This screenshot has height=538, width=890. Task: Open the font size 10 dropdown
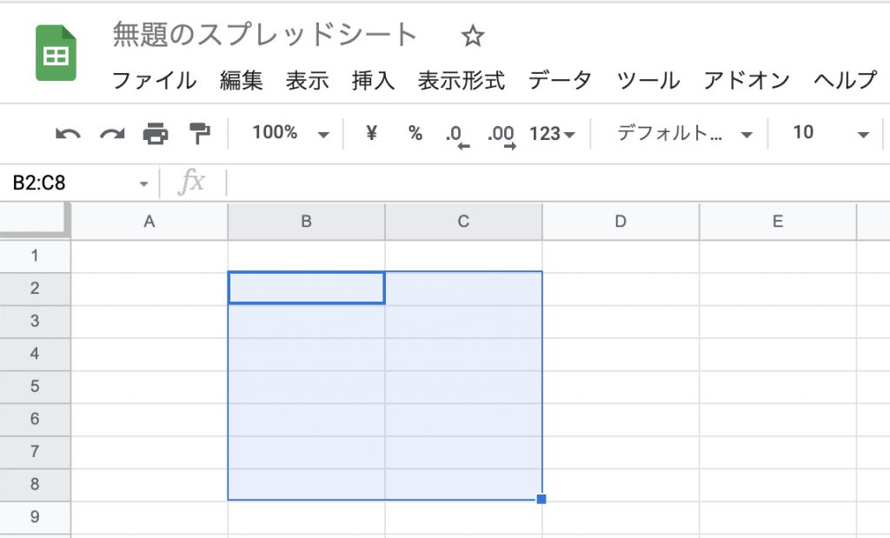[x=830, y=133]
